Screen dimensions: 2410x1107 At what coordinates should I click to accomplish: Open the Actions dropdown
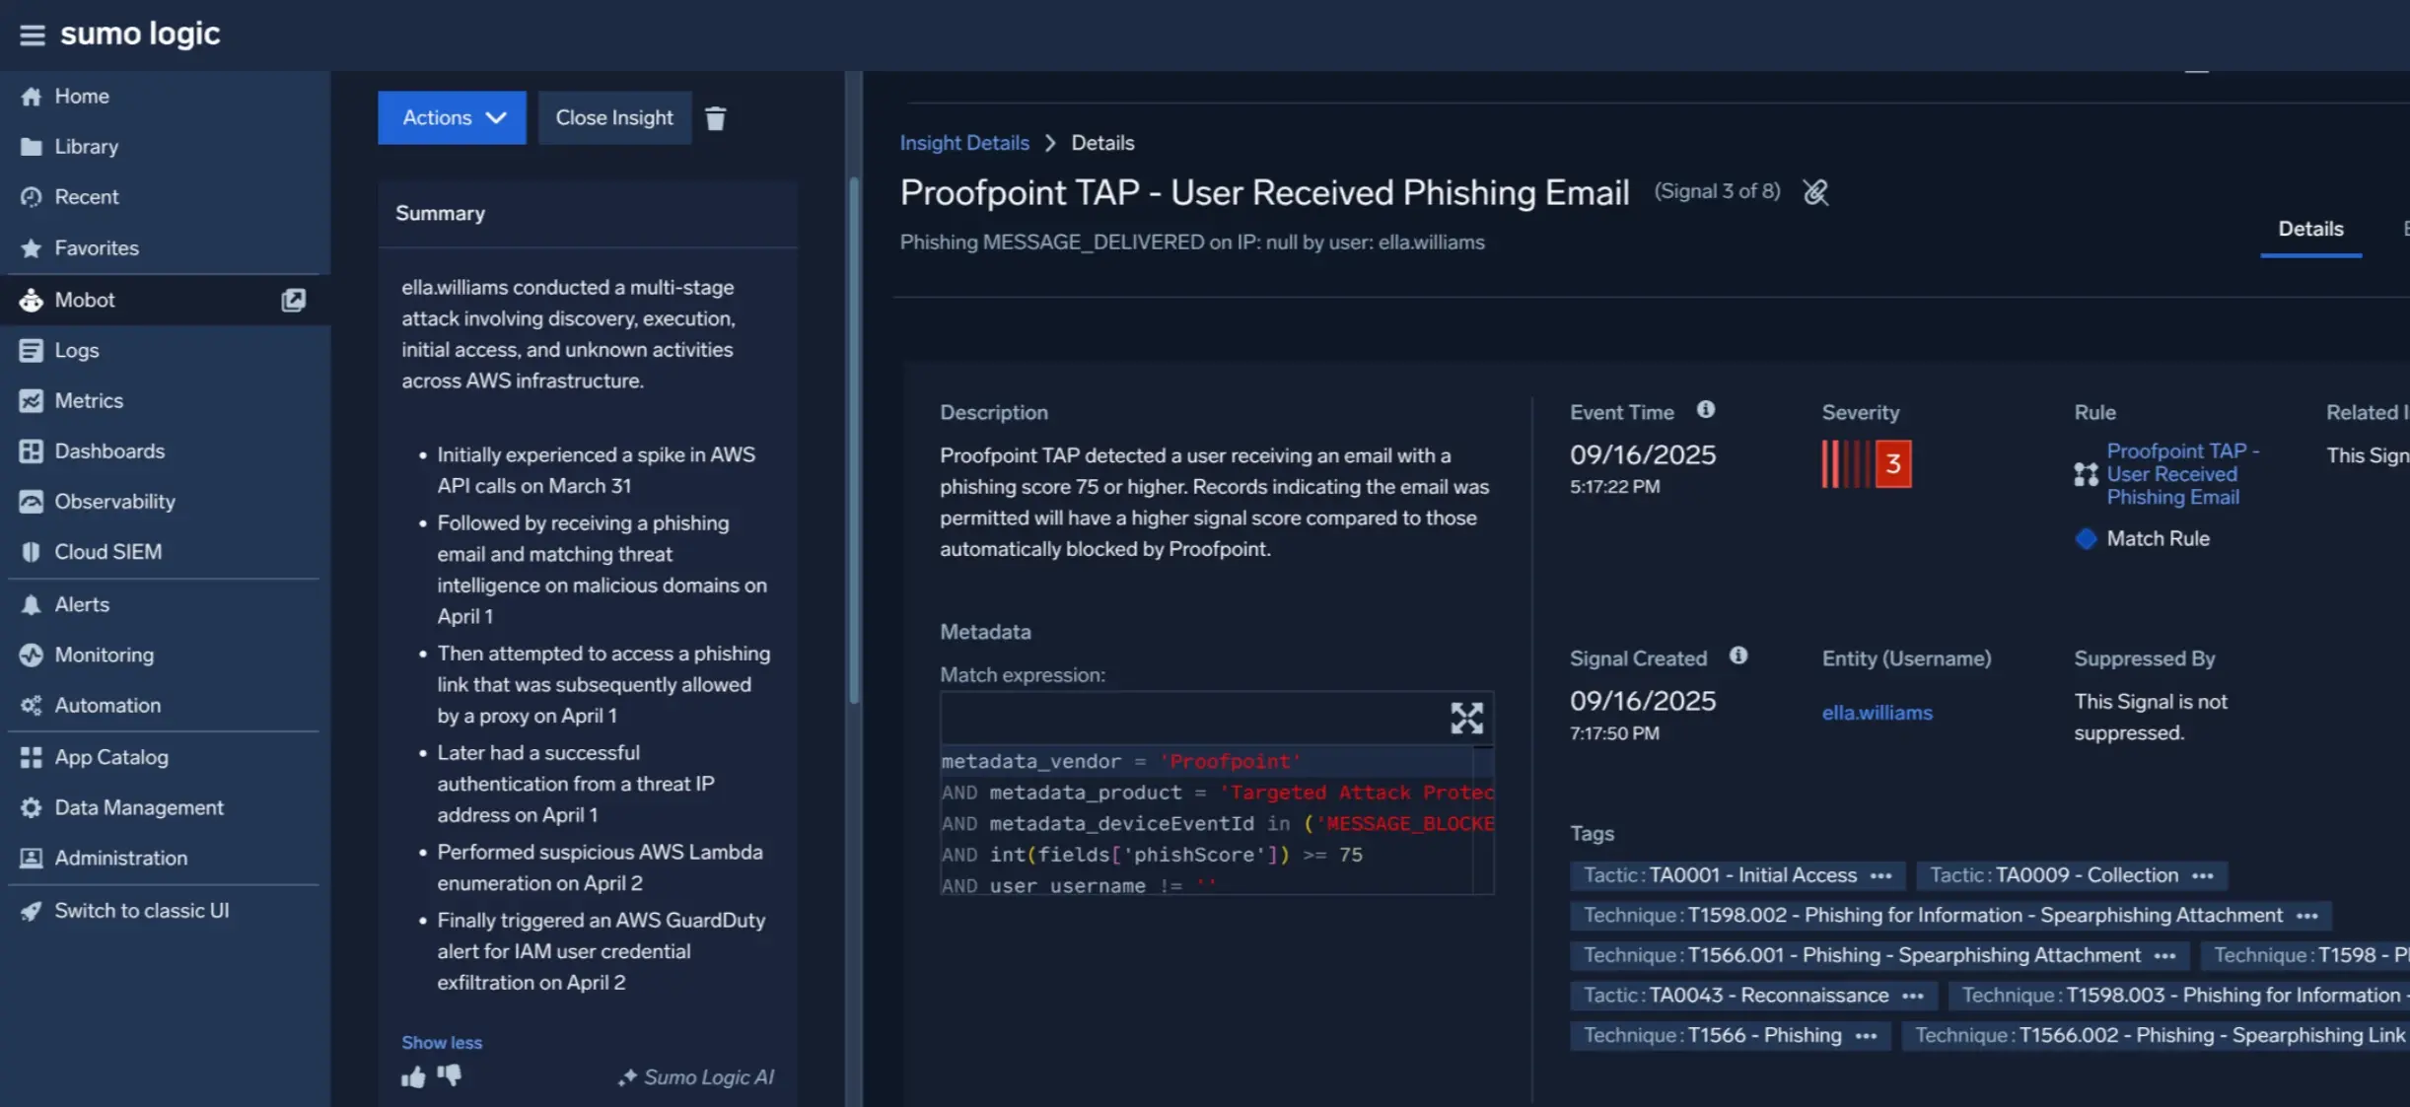tap(451, 117)
